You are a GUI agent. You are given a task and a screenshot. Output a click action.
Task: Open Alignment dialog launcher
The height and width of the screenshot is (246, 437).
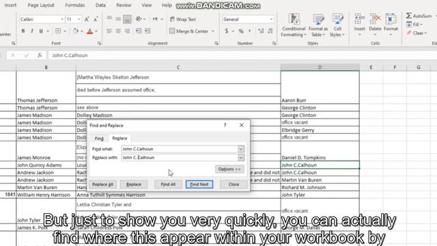point(216,43)
